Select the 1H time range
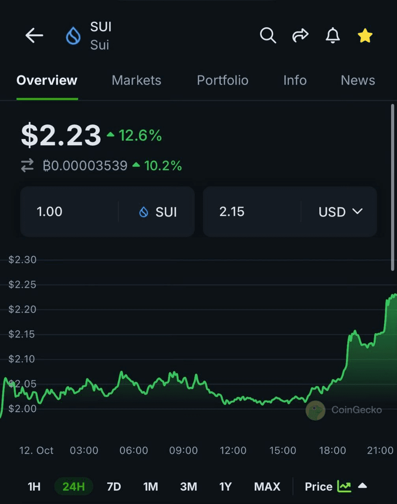The image size is (397, 504). (34, 487)
